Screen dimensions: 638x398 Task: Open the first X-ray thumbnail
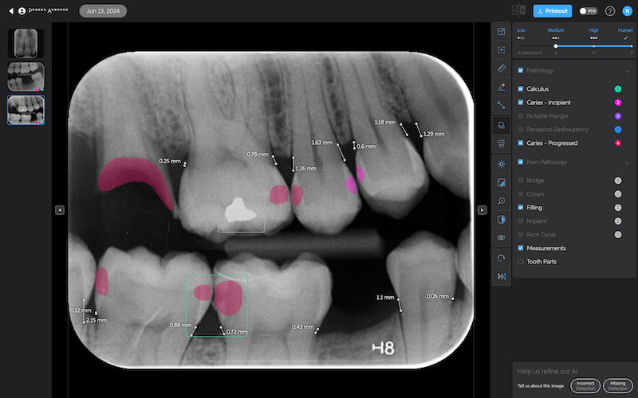(x=26, y=43)
